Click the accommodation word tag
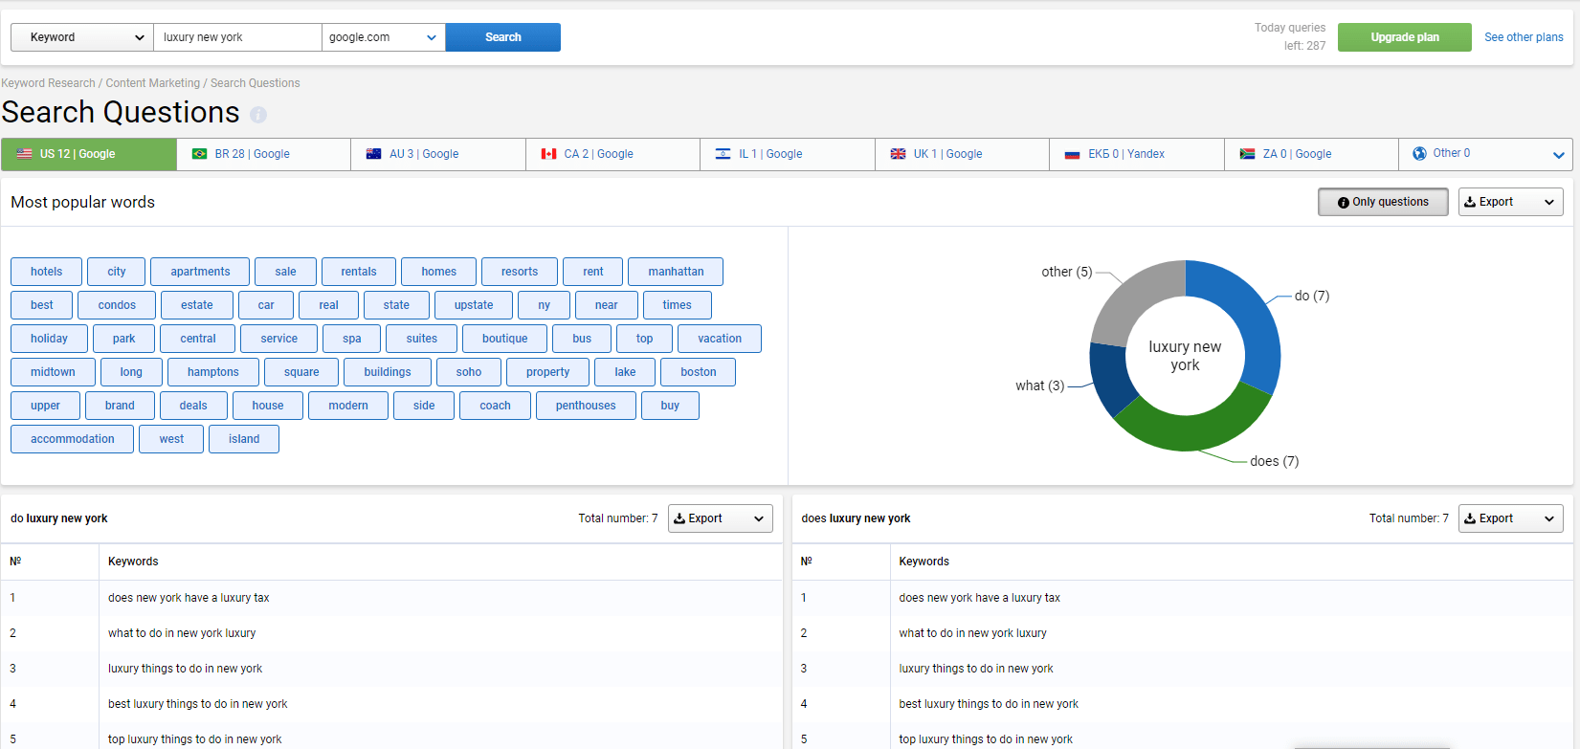 pos(72,439)
